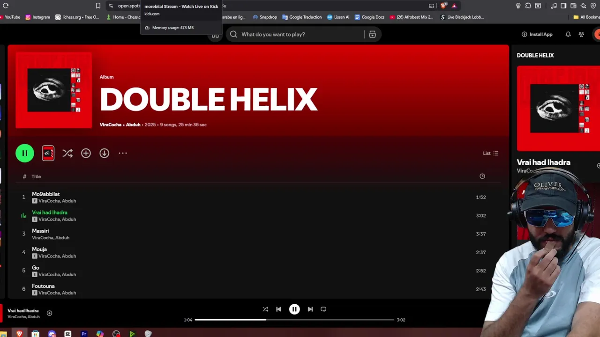Open Adobe Premiere Pro from the taskbar
600x337 pixels.
pyautogui.click(x=84, y=334)
